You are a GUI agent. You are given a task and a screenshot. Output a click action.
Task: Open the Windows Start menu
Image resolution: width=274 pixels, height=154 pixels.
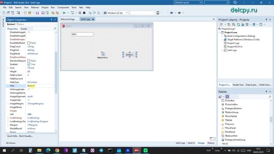[x=4, y=150]
